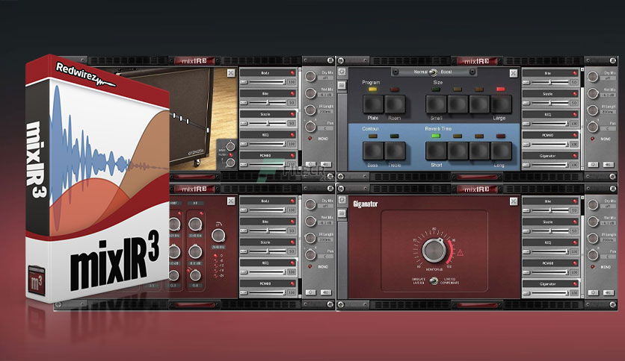Select Body module header in cabinet window
Image resolution: width=625 pixels, height=361 pixels.
tap(268, 73)
